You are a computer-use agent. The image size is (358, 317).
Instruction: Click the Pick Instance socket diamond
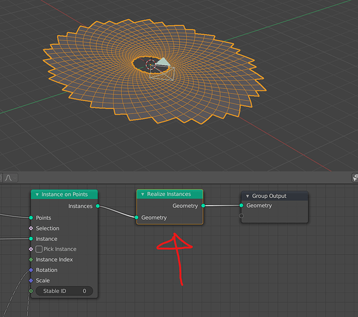coord(31,249)
